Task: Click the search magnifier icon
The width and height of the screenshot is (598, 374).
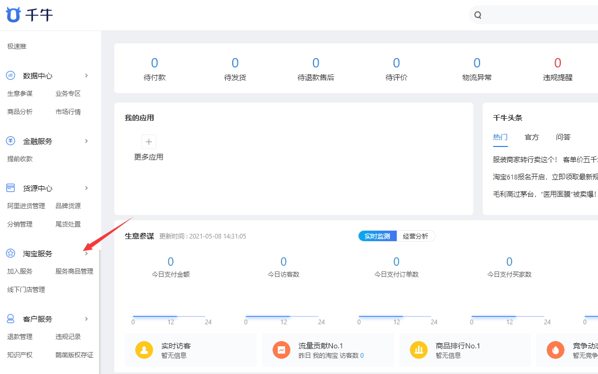Action: click(x=477, y=15)
